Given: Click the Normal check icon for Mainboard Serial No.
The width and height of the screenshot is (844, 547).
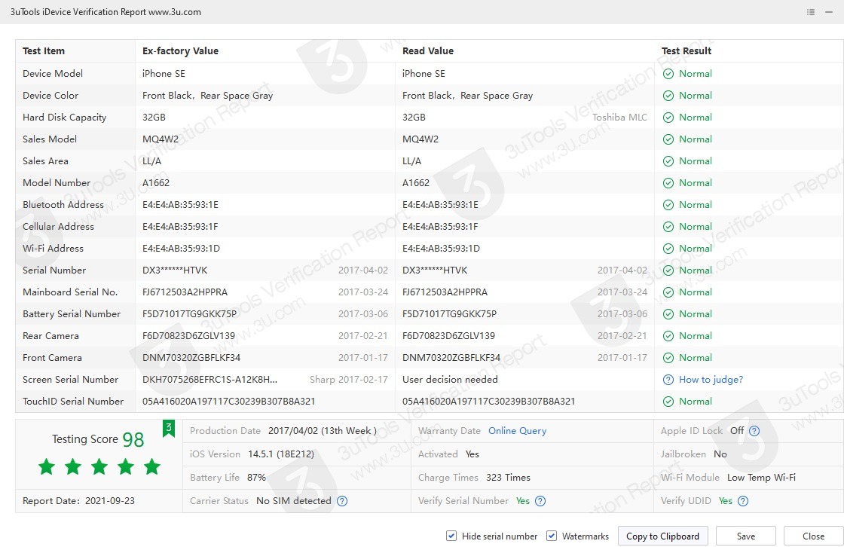Looking at the screenshot, I should click(668, 292).
